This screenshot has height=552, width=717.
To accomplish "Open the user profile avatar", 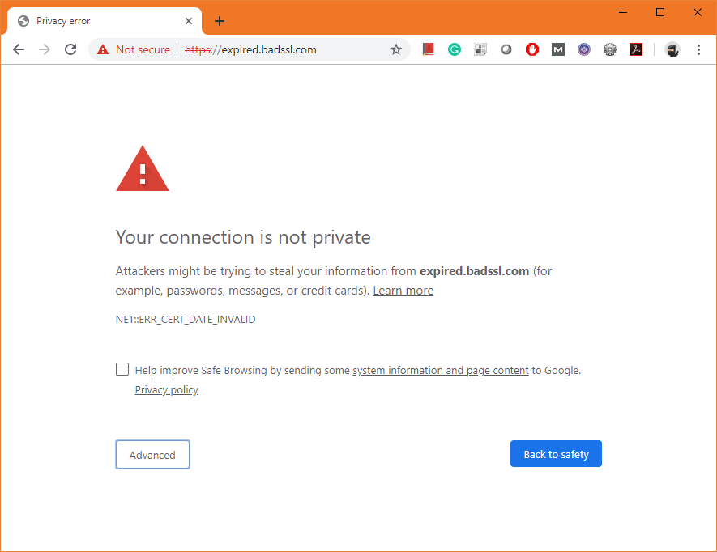I will click(672, 49).
